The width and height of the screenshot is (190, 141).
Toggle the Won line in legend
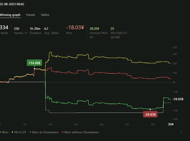(x=4, y=132)
